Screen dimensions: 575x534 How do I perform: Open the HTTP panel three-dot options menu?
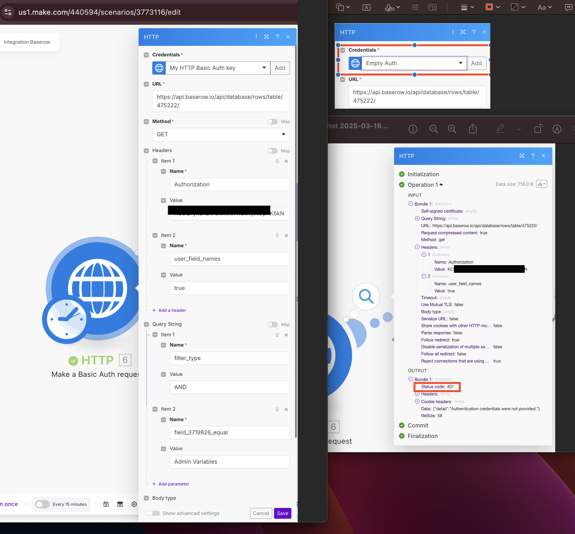pos(256,37)
